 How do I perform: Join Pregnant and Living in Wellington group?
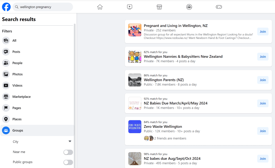click(x=263, y=32)
